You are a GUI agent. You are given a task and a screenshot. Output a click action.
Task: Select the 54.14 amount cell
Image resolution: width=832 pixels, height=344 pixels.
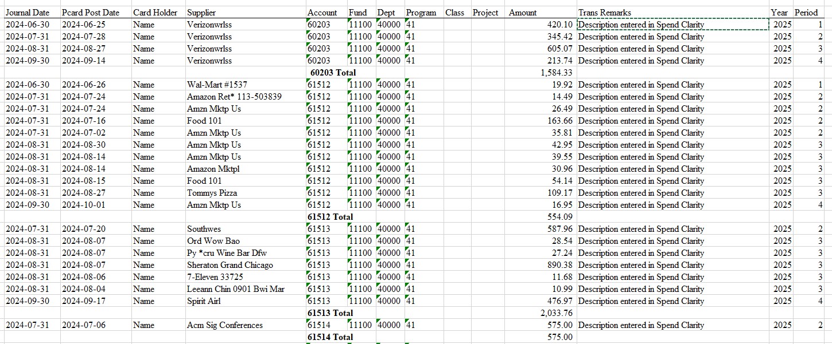coord(542,181)
